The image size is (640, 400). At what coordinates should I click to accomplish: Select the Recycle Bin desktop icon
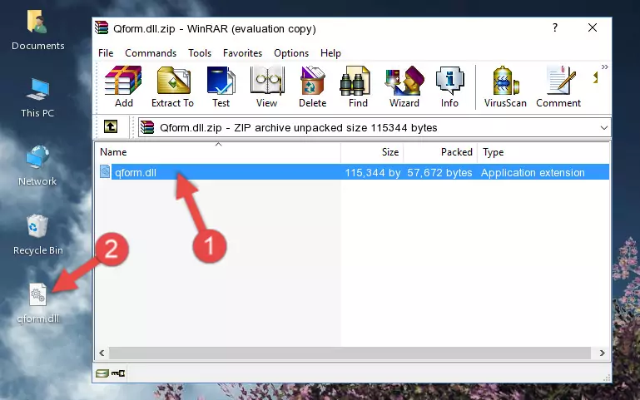coord(38,235)
